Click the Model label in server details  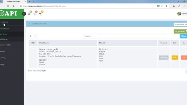[x=41, y=62]
